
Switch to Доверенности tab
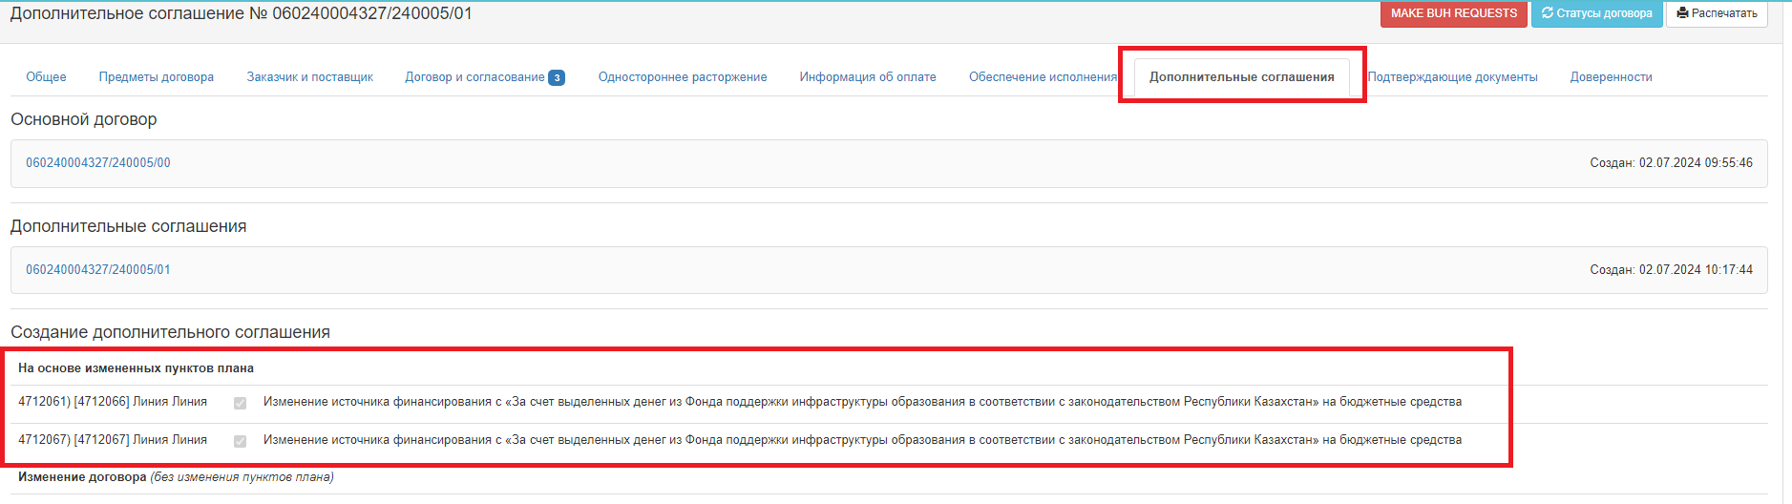[x=1612, y=77]
